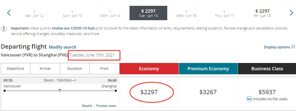
Task: Open the review our COVID-19 hub link
Action: [x=73, y=28]
